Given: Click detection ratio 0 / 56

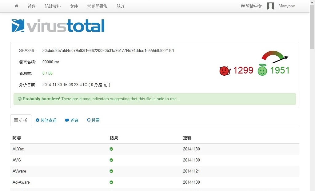Looking at the screenshot, I should pos(47,73).
